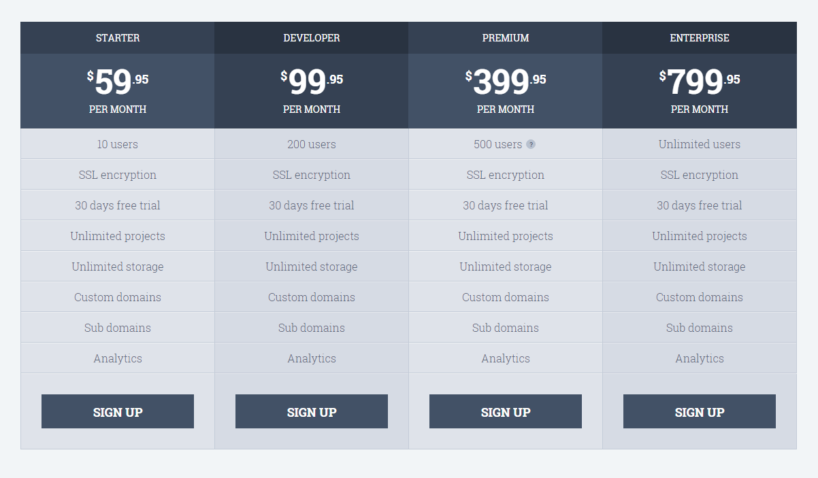Image resolution: width=818 pixels, height=478 pixels.
Task: Click 30 days free trial under Developer
Action: (x=312, y=205)
